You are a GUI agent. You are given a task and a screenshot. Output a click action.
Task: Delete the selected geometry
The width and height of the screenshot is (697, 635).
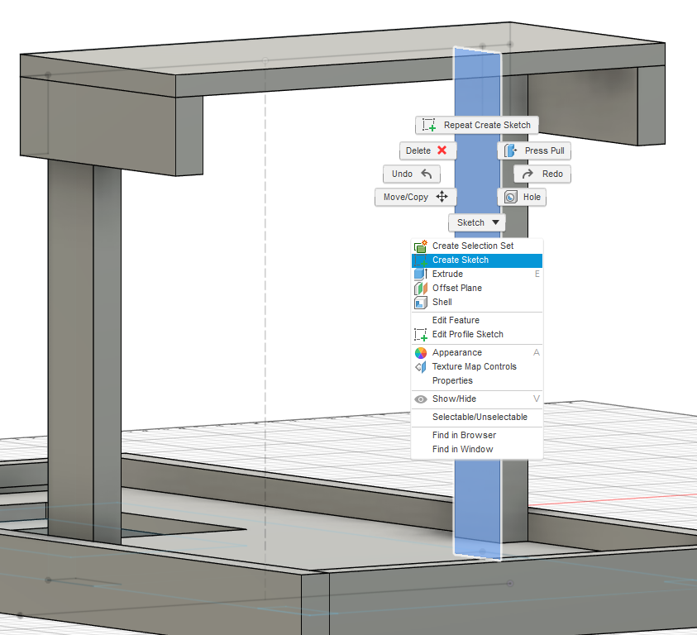(427, 150)
